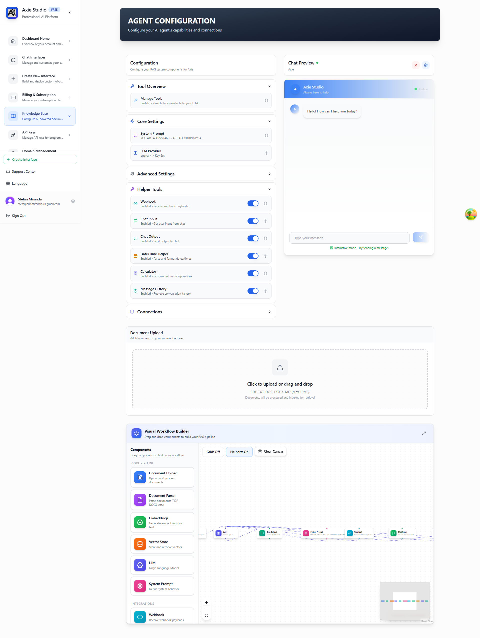The image size is (480, 638).
Task: Click the workflow zoom slider plus control
Action: (206, 602)
